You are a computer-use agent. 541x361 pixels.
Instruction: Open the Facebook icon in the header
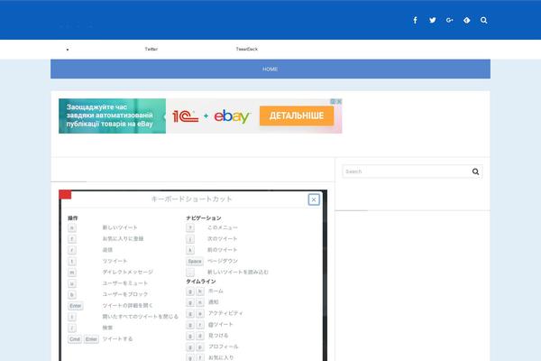415,20
